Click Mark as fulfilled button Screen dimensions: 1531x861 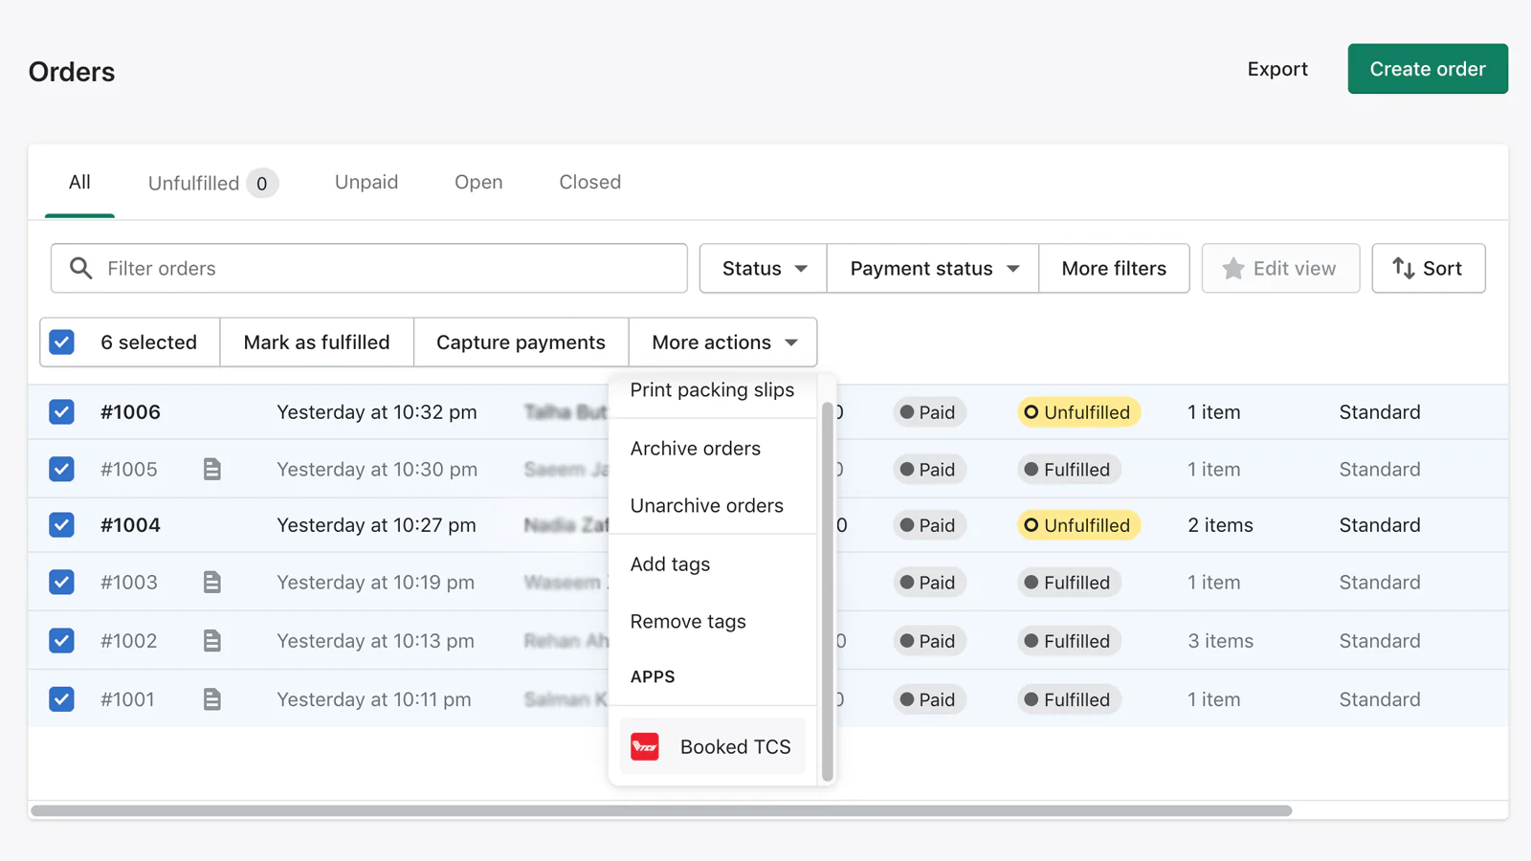[317, 342]
